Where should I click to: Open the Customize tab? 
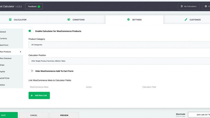coord(187,20)
